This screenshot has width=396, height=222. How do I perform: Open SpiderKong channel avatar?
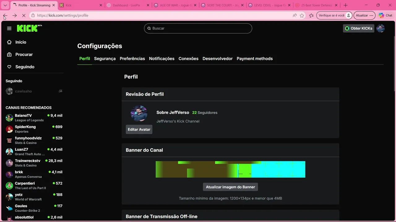click(9, 129)
